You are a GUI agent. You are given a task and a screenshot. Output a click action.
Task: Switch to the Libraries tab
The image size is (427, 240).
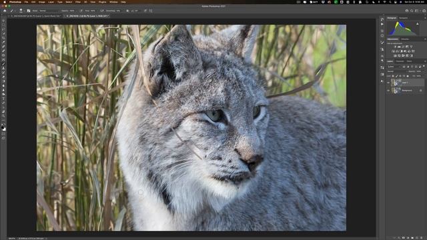point(405,39)
